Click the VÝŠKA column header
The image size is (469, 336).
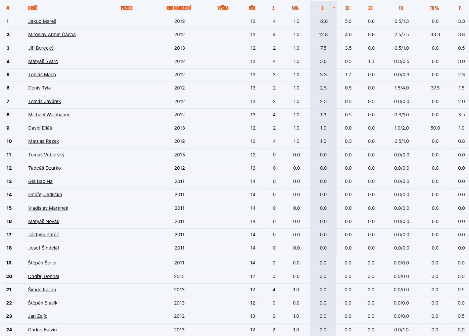(x=223, y=8)
